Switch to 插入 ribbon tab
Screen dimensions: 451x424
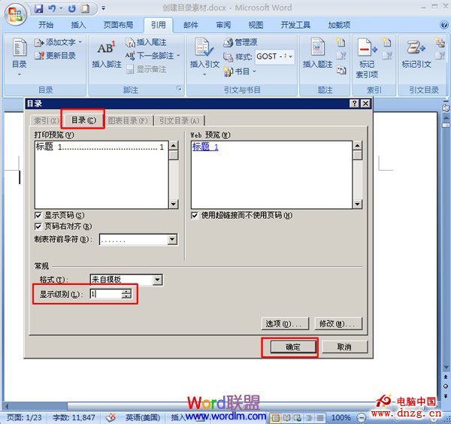point(78,25)
